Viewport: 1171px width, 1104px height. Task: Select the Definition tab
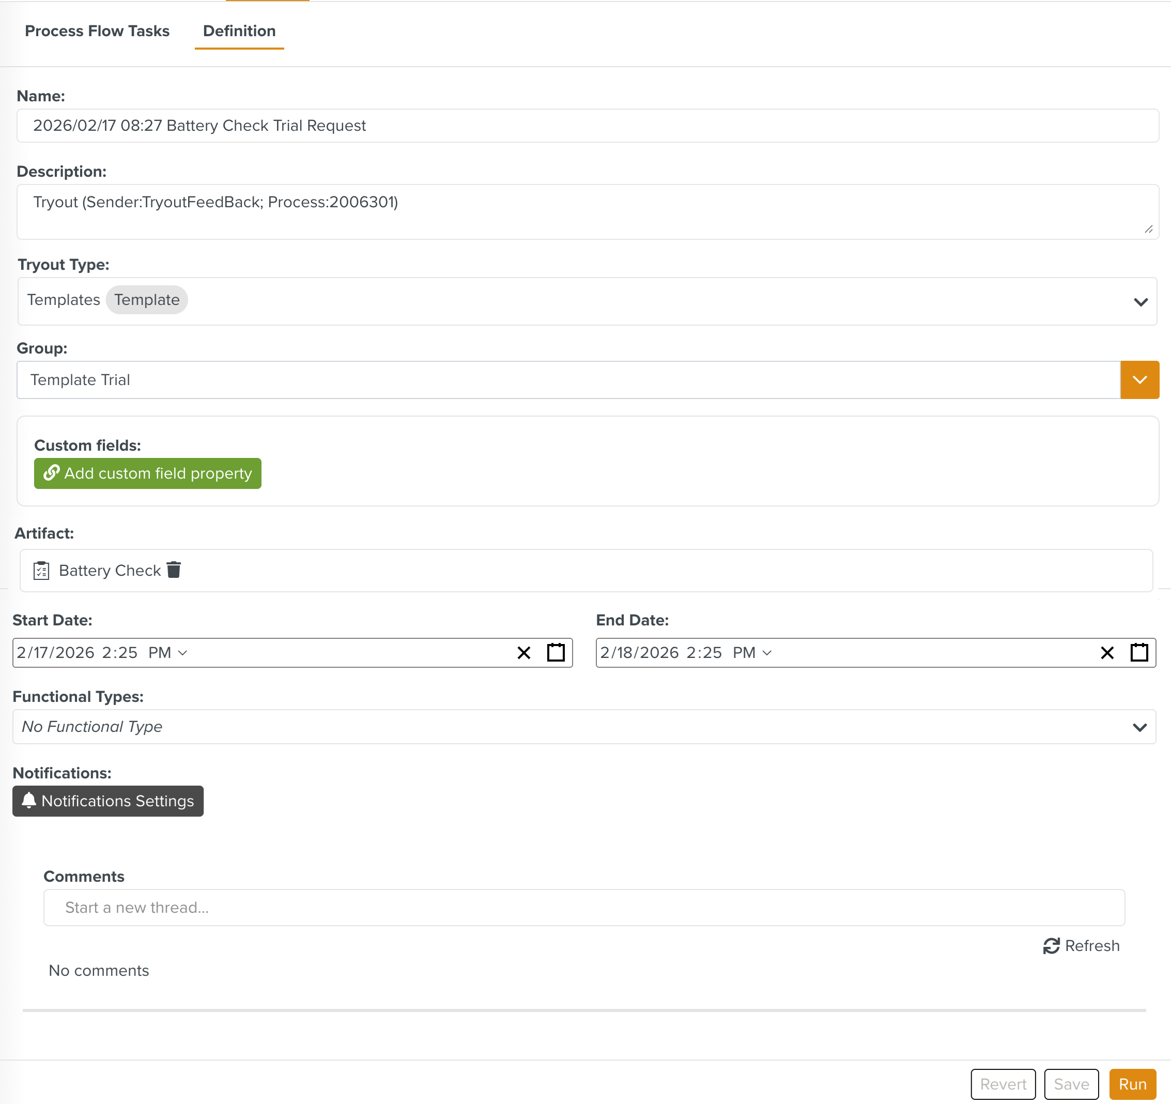coord(239,31)
